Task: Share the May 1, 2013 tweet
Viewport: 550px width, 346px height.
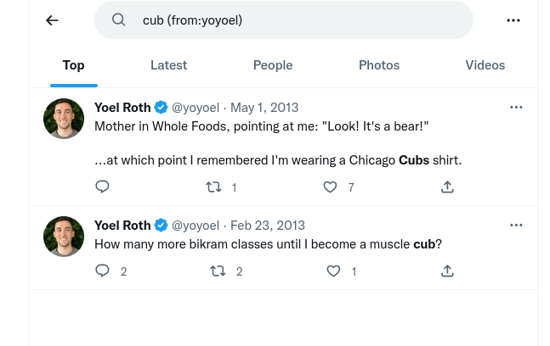Action: pos(447,187)
